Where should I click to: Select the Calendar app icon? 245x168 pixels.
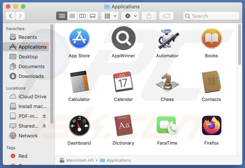click(123, 82)
